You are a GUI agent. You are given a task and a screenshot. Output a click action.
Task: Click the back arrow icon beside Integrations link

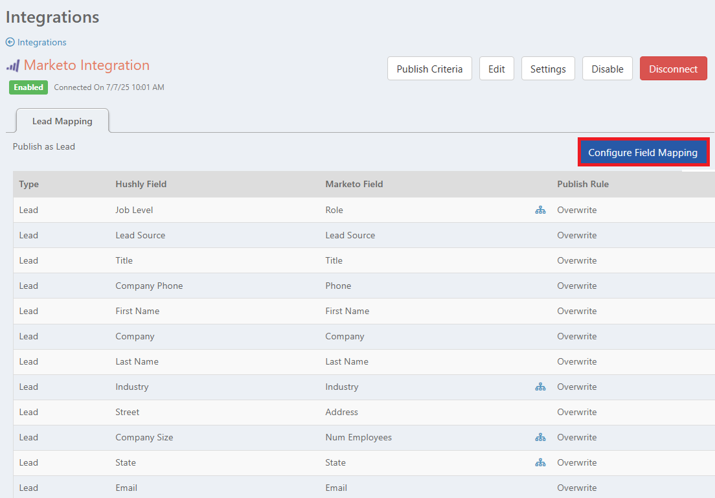pos(10,42)
